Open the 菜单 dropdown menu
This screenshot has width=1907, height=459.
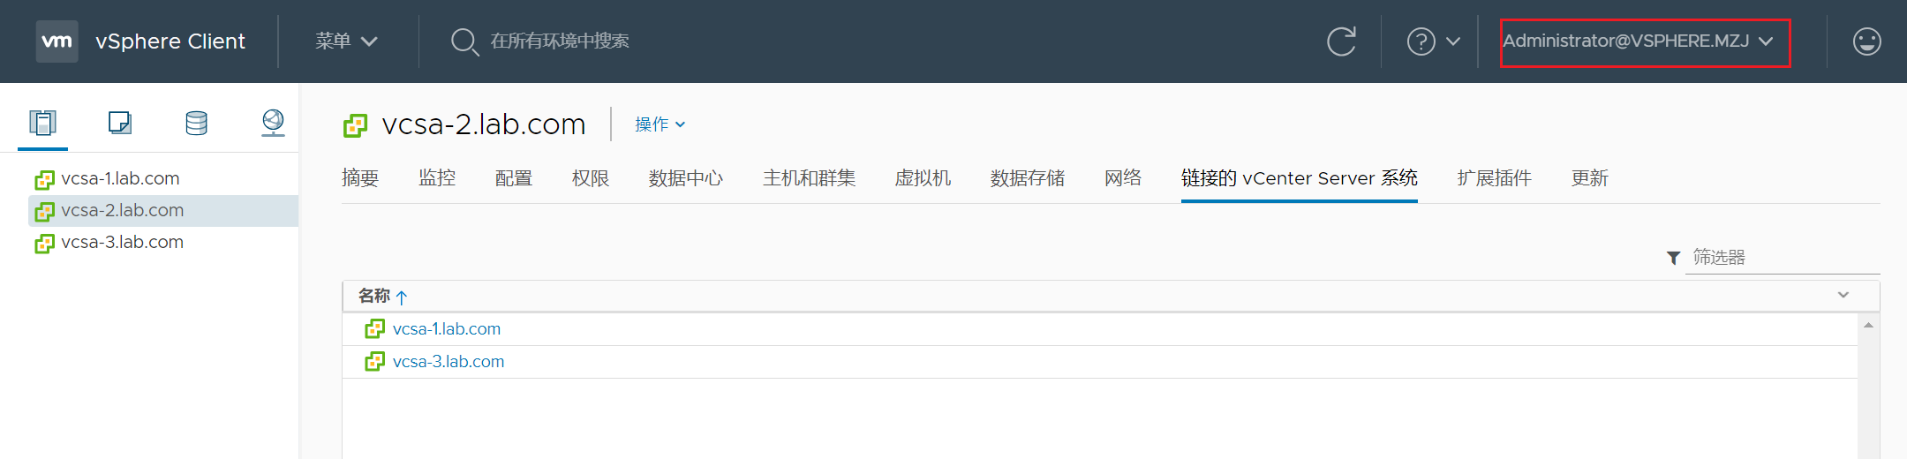pyautogui.click(x=347, y=41)
